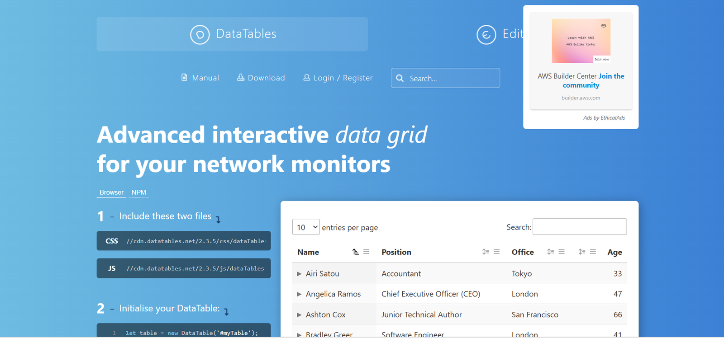This screenshot has height=338, width=724.
Task: Go to the Download page
Action: coord(261,78)
